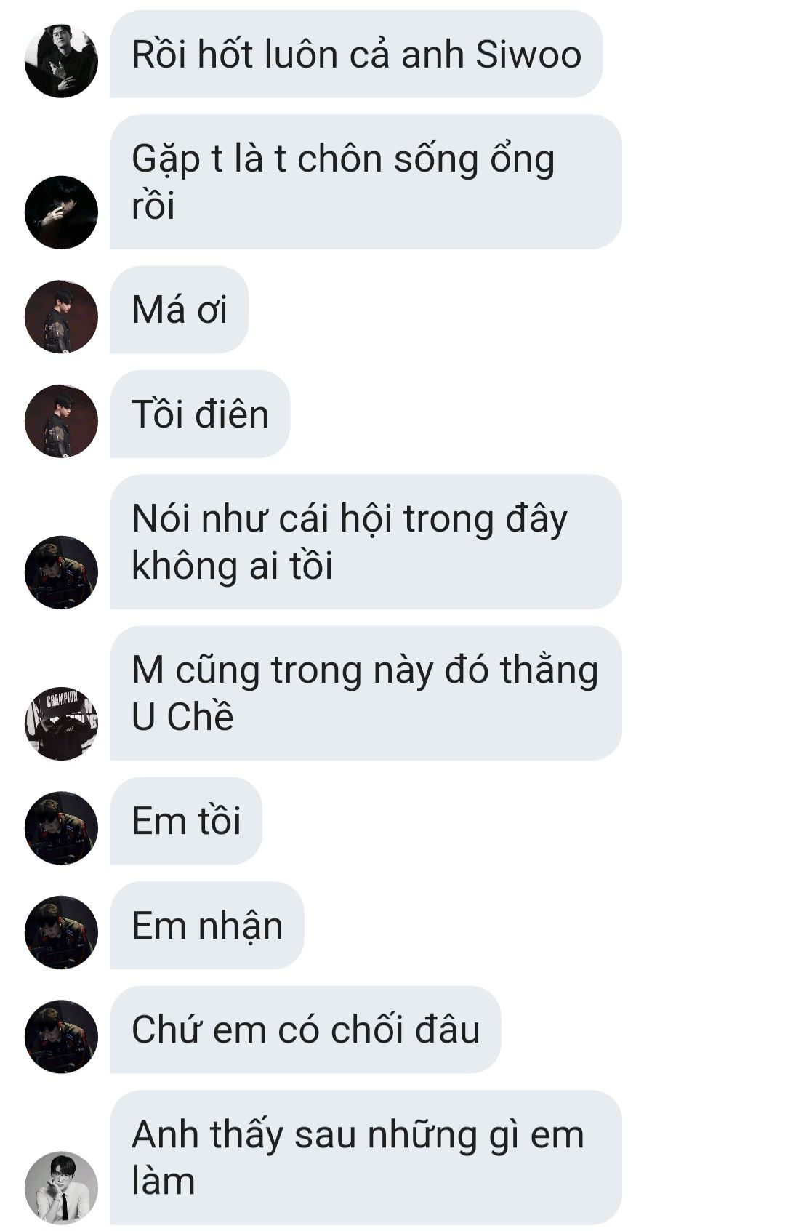Tap the CHAMPION avatar beside 'U Chề' message
785x1231 pixels.
point(61,723)
